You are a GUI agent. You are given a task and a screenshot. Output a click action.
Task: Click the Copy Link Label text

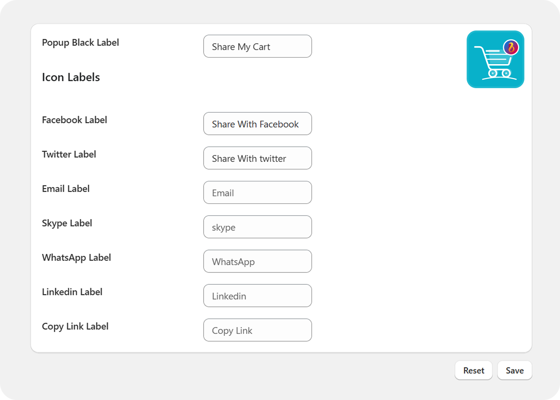coord(75,326)
